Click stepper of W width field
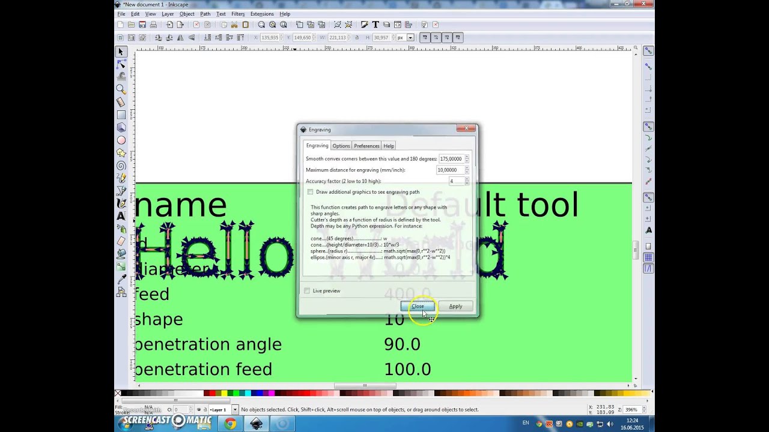Image resolution: width=769 pixels, height=432 pixels. 350,37
